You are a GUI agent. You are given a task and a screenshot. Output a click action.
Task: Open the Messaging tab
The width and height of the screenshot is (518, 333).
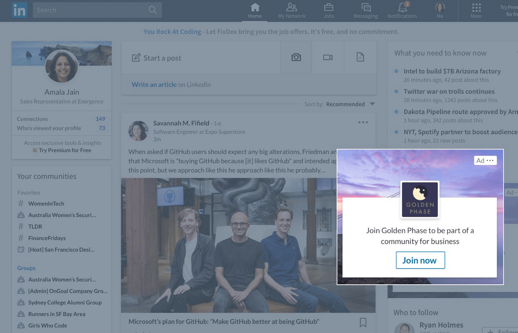coord(366,11)
